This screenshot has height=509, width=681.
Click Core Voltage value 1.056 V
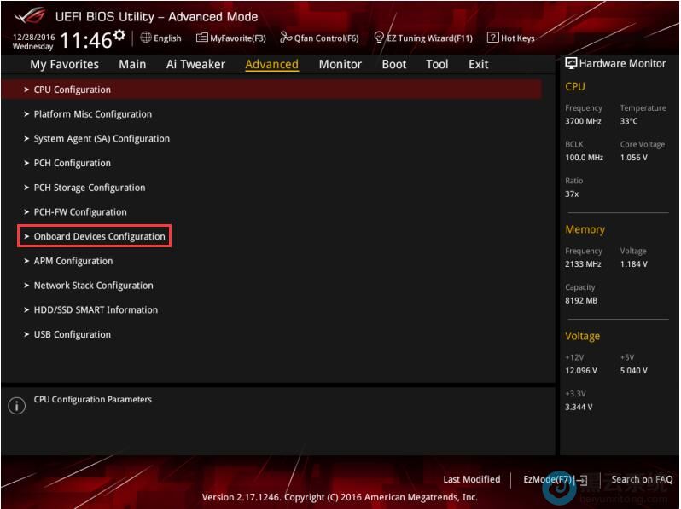tap(634, 158)
